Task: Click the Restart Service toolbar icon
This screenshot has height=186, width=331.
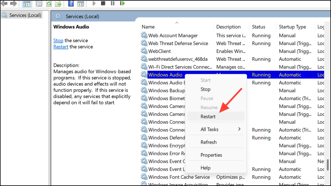Action: [x=122, y=3]
